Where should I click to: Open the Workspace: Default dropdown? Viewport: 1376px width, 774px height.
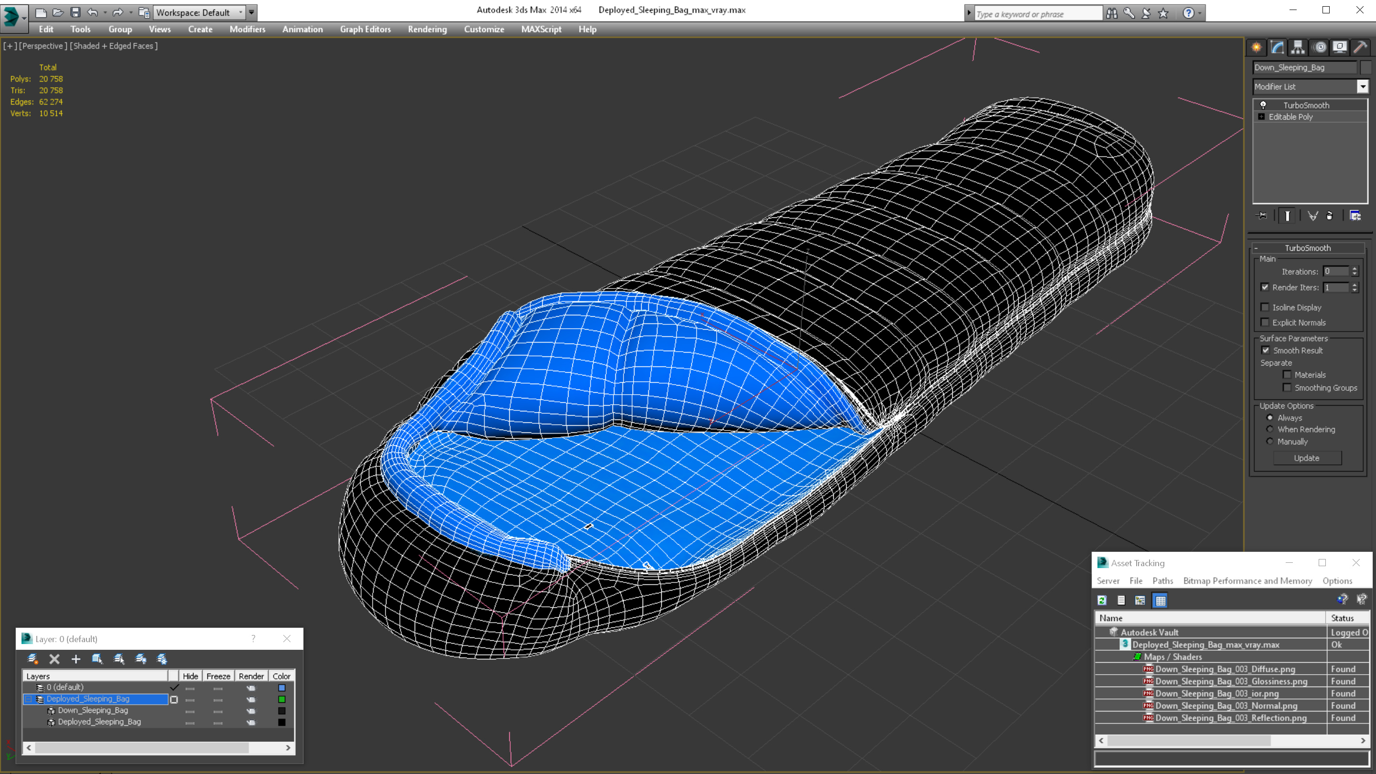coord(199,12)
